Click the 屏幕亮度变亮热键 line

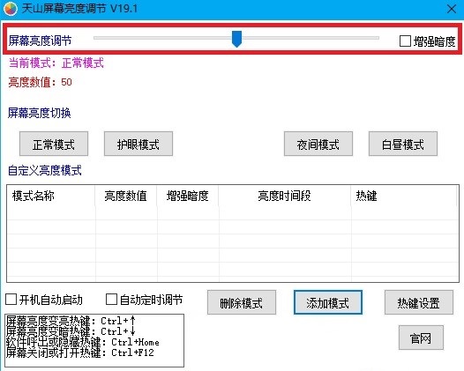coord(71,321)
